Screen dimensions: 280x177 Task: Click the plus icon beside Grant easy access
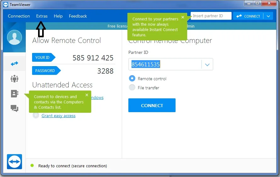click(x=36, y=116)
